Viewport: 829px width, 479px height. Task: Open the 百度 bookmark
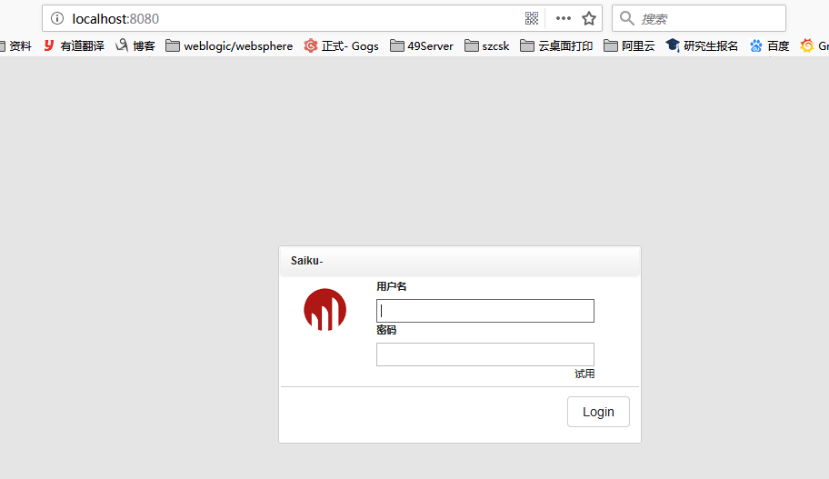pos(769,46)
